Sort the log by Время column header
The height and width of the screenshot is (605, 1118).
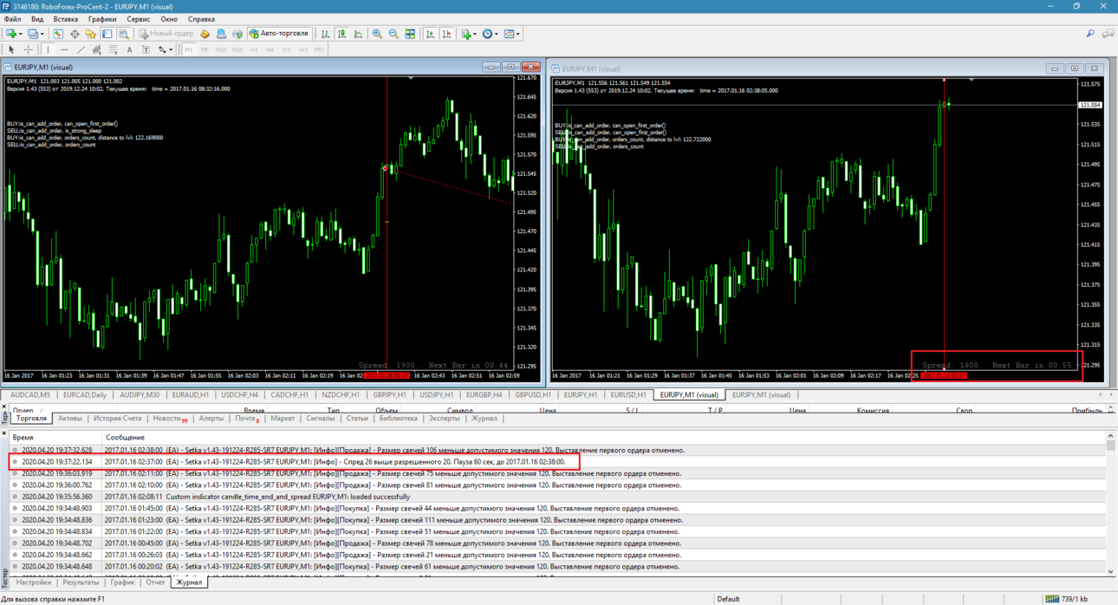coord(55,438)
